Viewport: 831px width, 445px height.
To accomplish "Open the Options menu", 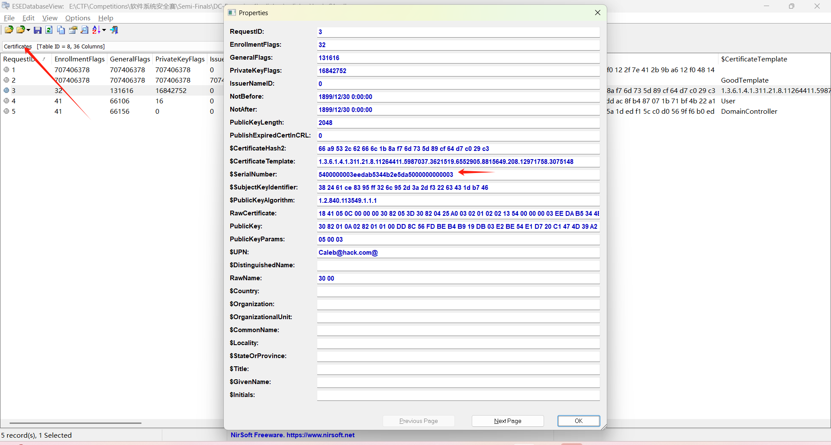I will (x=77, y=18).
